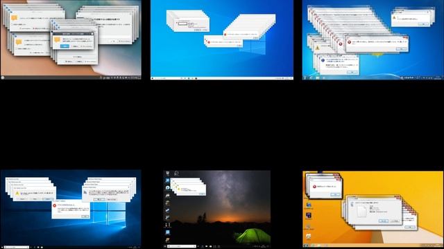Close the front Windows 7 error dialog

(405, 37)
